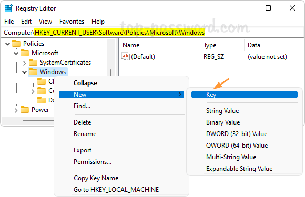Click the registry path address bar
The image size is (305, 197).
point(152,33)
